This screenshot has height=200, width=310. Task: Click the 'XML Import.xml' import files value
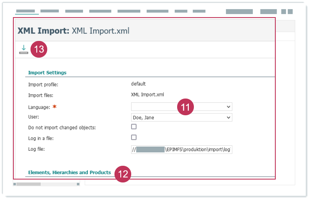[147, 94]
